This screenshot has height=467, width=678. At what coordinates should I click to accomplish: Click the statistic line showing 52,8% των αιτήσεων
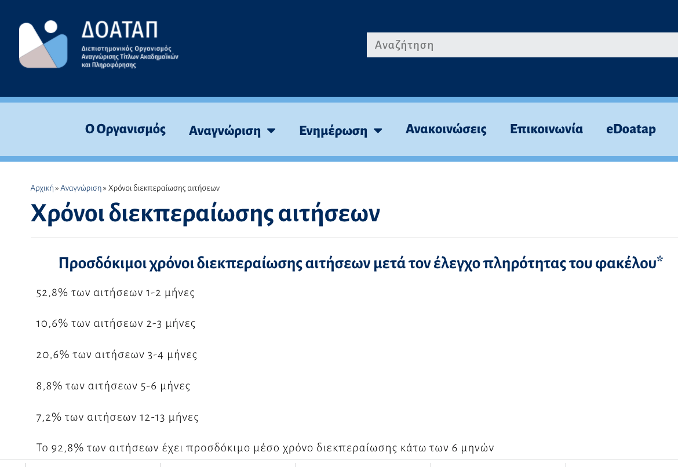(115, 293)
